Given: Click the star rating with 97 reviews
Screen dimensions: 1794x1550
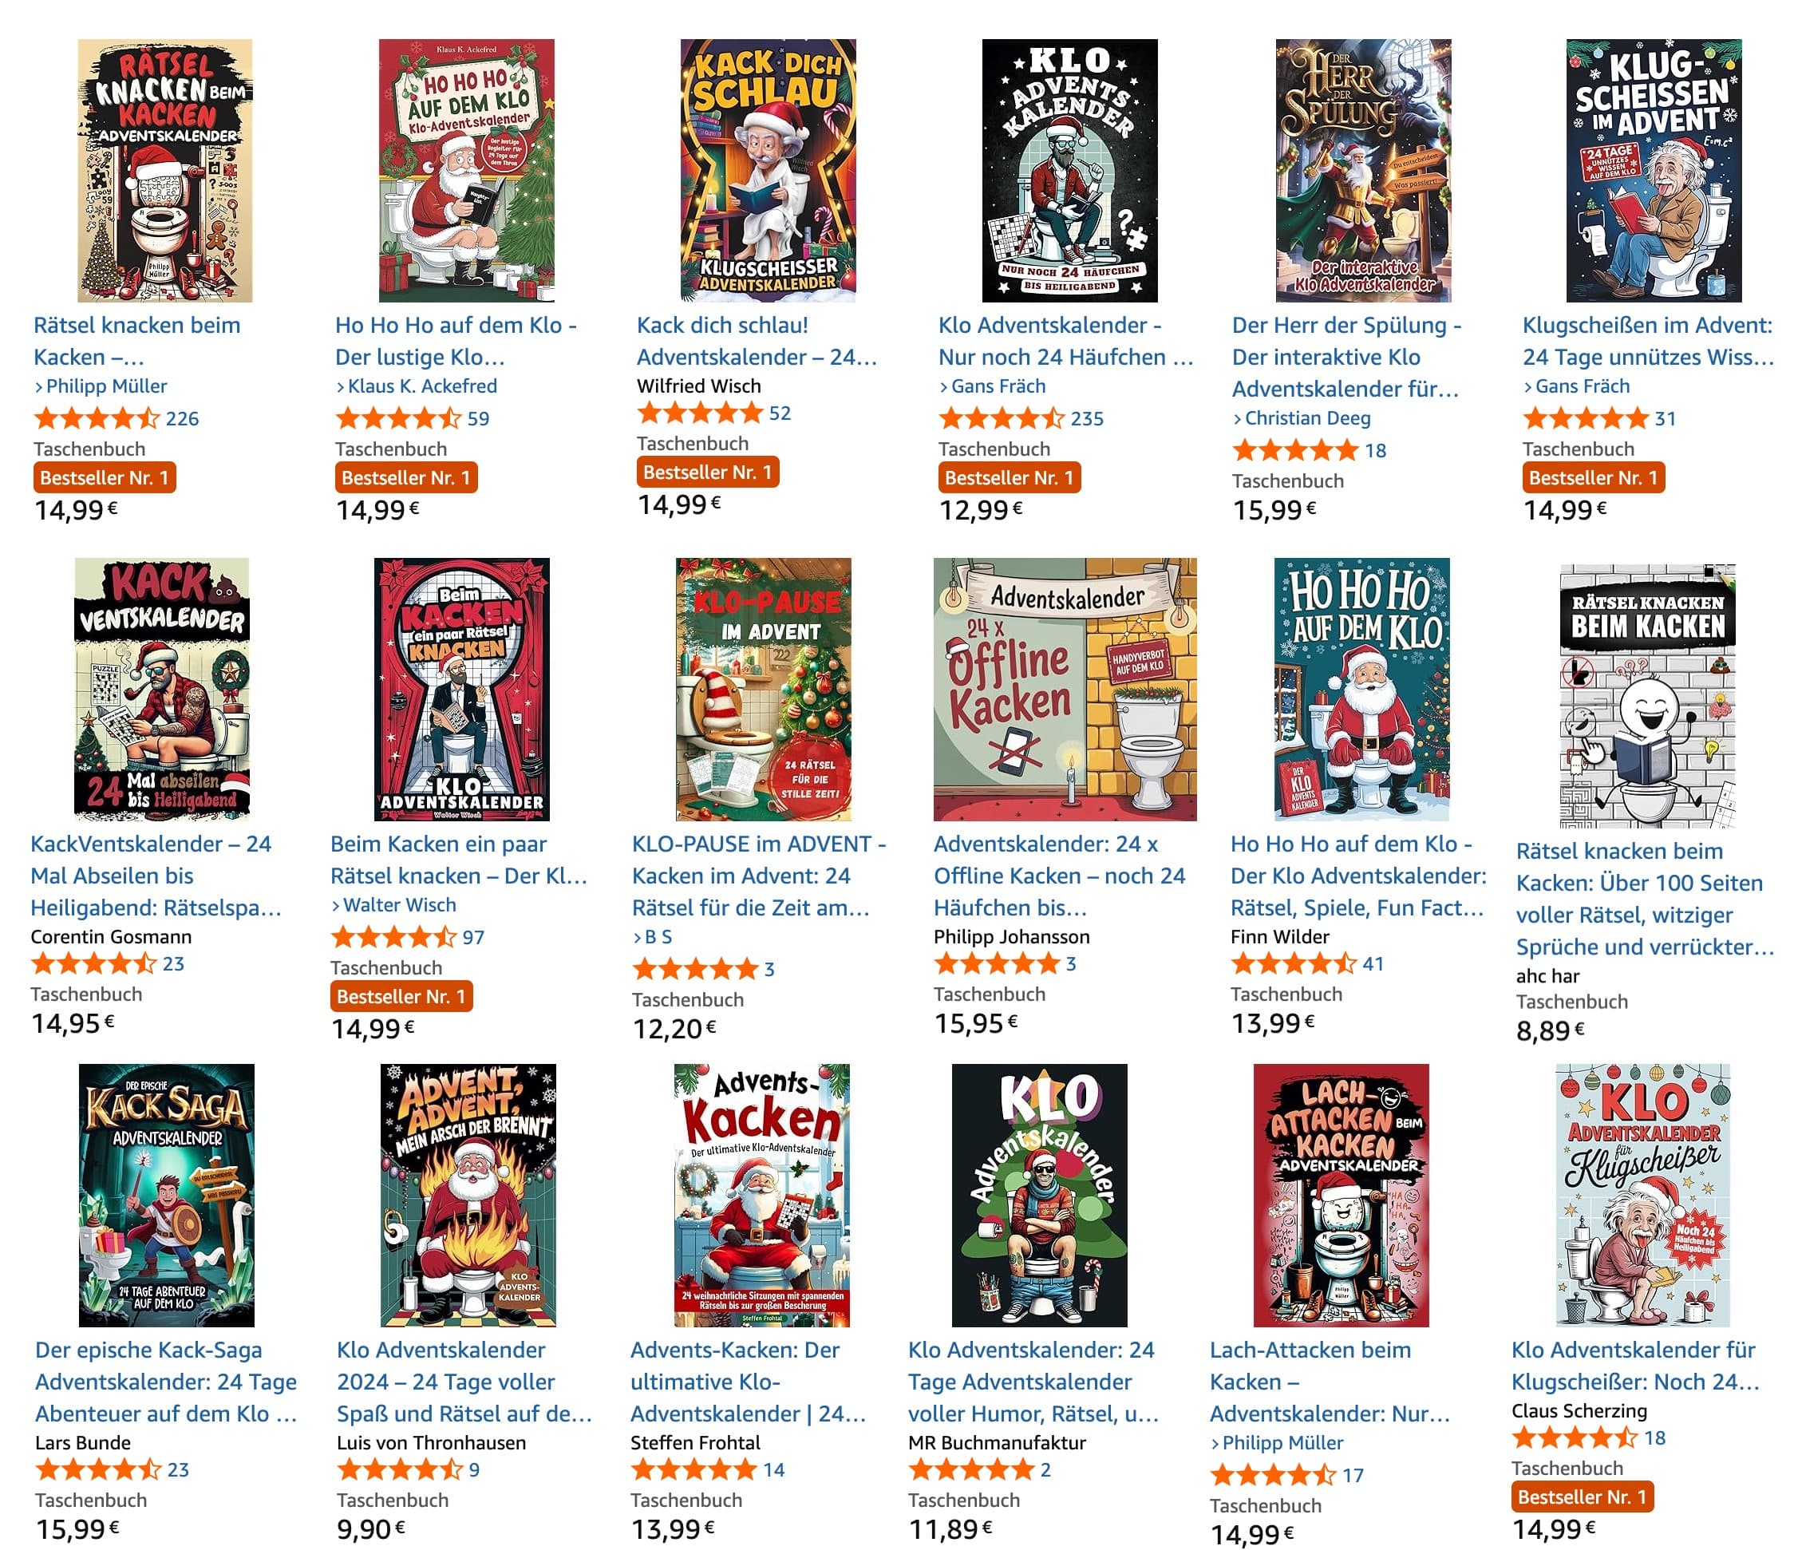Looking at the screenshot, I should coord(408,937).
